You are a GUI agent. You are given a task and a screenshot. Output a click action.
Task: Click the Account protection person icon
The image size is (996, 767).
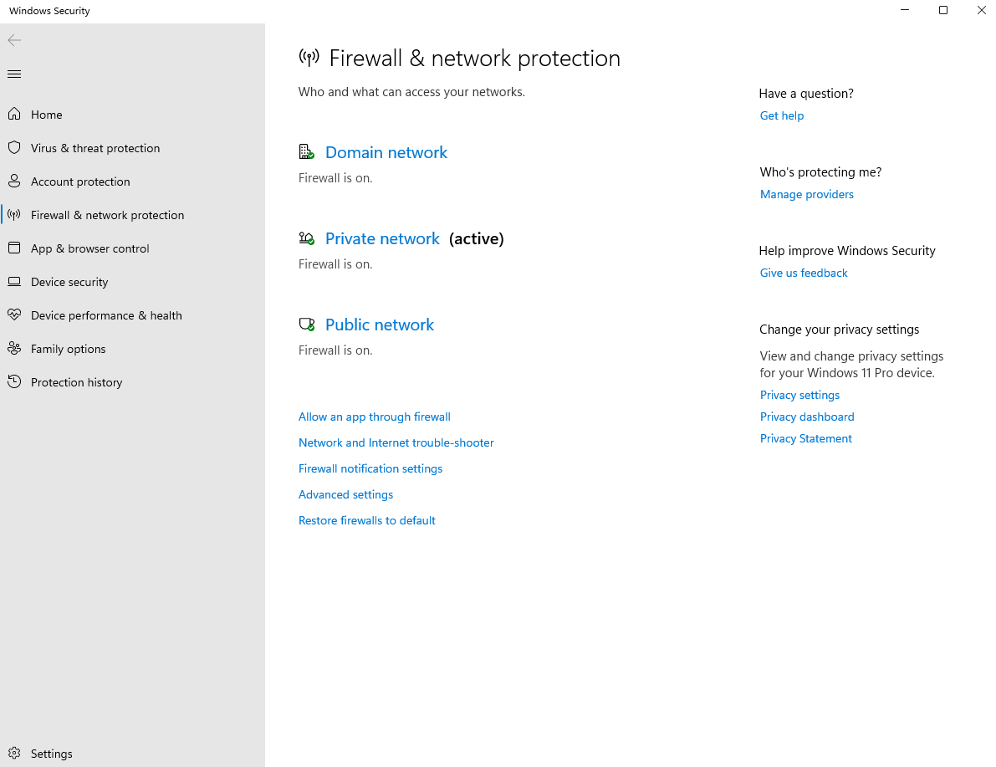[x=14, y=182]
